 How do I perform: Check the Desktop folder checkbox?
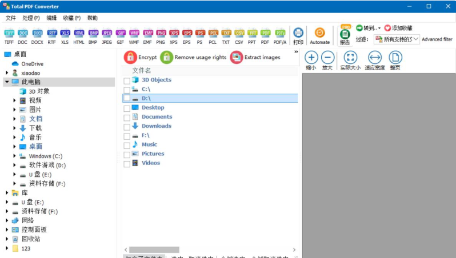[127, 108]
